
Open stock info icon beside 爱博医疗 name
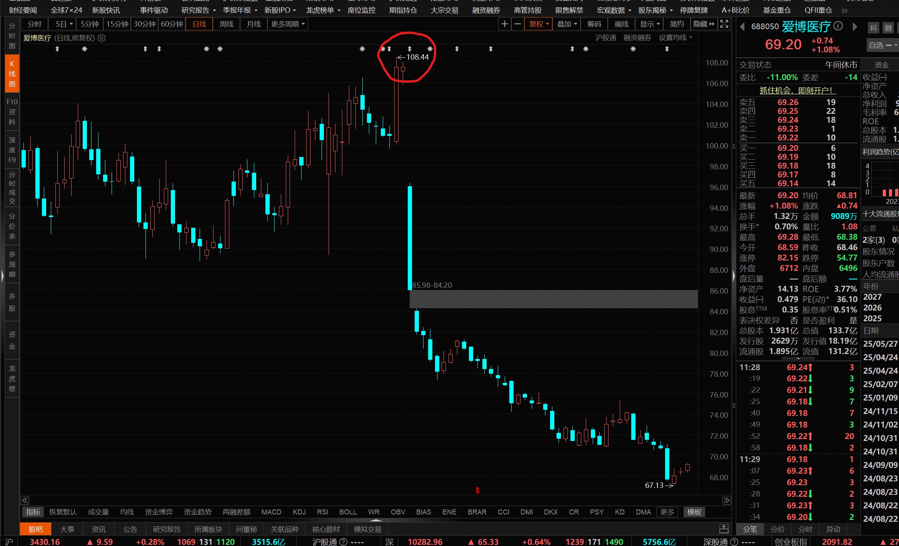tap(838, 26)
